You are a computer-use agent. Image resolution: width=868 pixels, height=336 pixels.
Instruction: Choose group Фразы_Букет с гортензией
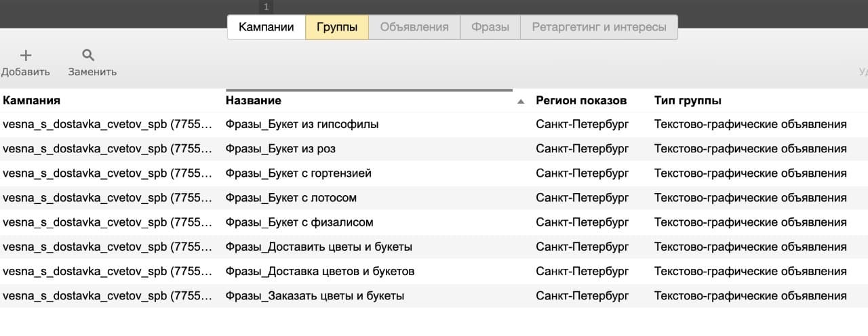click(x=298, y=173)
